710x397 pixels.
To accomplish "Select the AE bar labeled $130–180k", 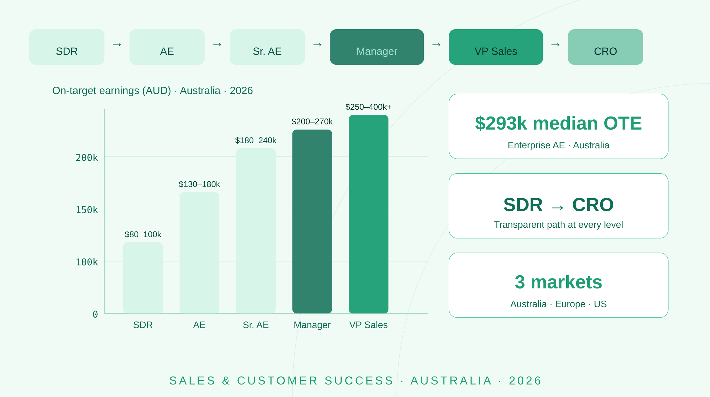I will pos(199,253).
